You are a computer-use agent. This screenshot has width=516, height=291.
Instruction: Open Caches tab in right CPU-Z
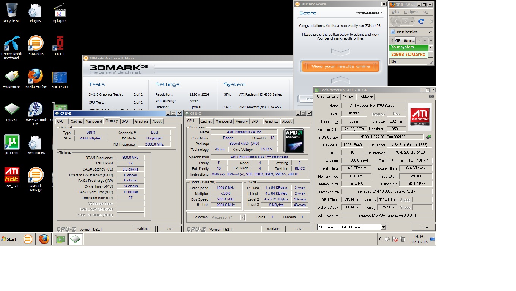(x=206, y=121)
